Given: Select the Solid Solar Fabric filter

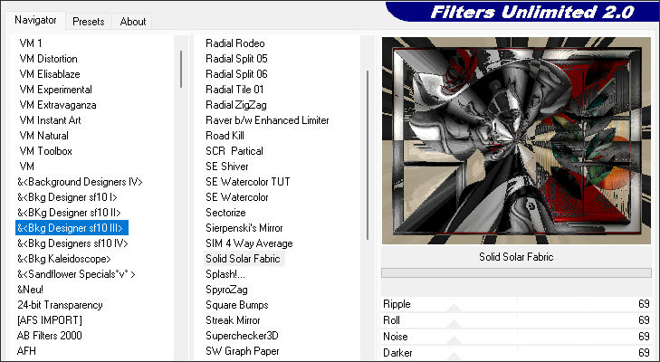Looking at the screenshot, I should coord(244,259).
